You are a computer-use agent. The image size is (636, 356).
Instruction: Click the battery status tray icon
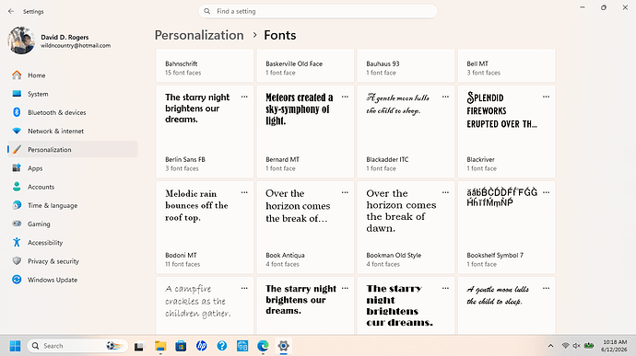[589, 346]
